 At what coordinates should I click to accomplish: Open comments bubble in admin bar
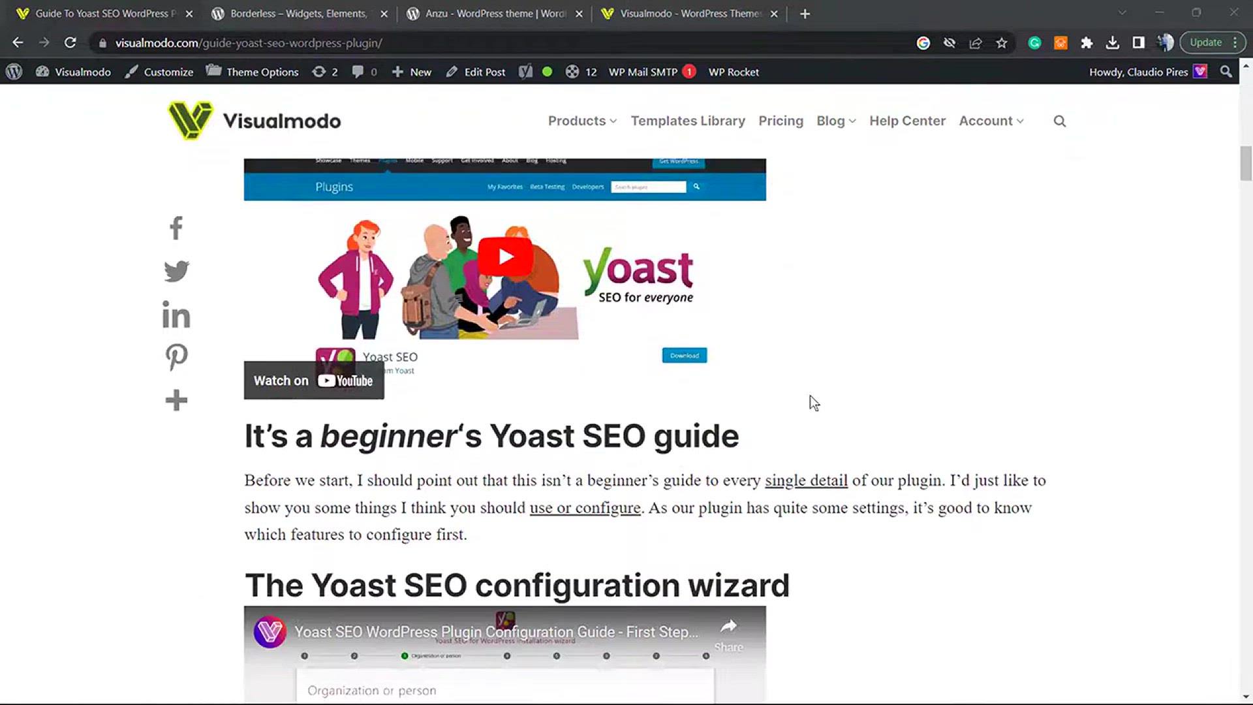(364, 72)
